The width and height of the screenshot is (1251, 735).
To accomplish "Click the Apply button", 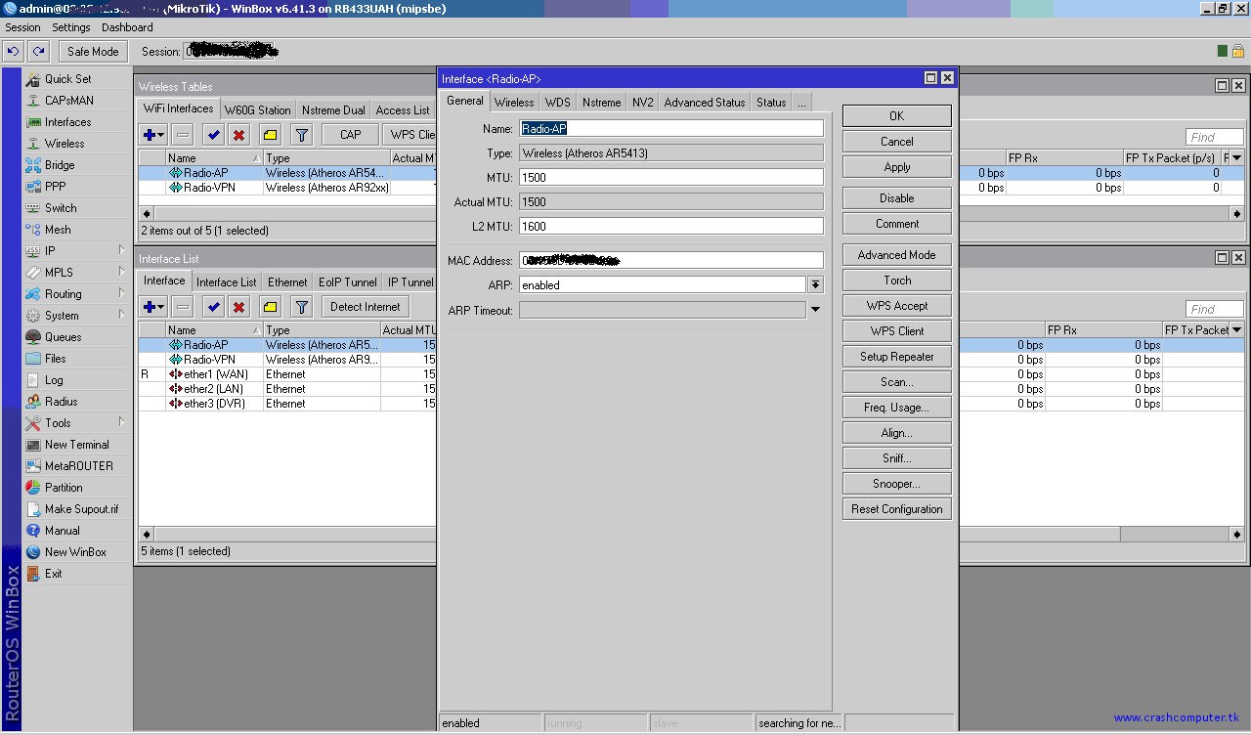I will tap(896, 167).
